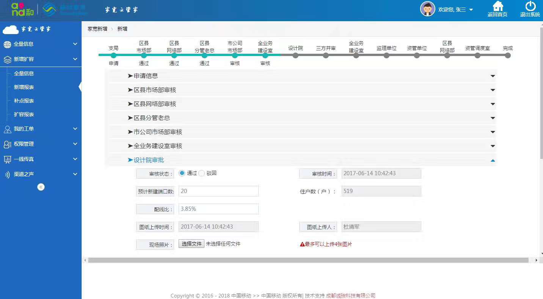The image size is (543, 299).
Task: Expand the 区县分管老总 section arrow
Action: point(493,118)
